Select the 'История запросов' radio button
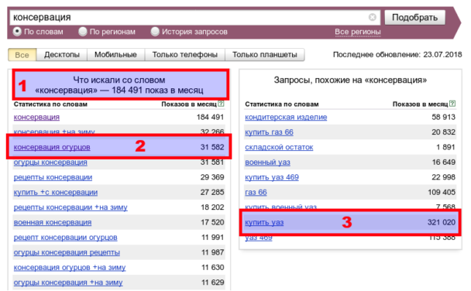 click(x=155, y=32)
